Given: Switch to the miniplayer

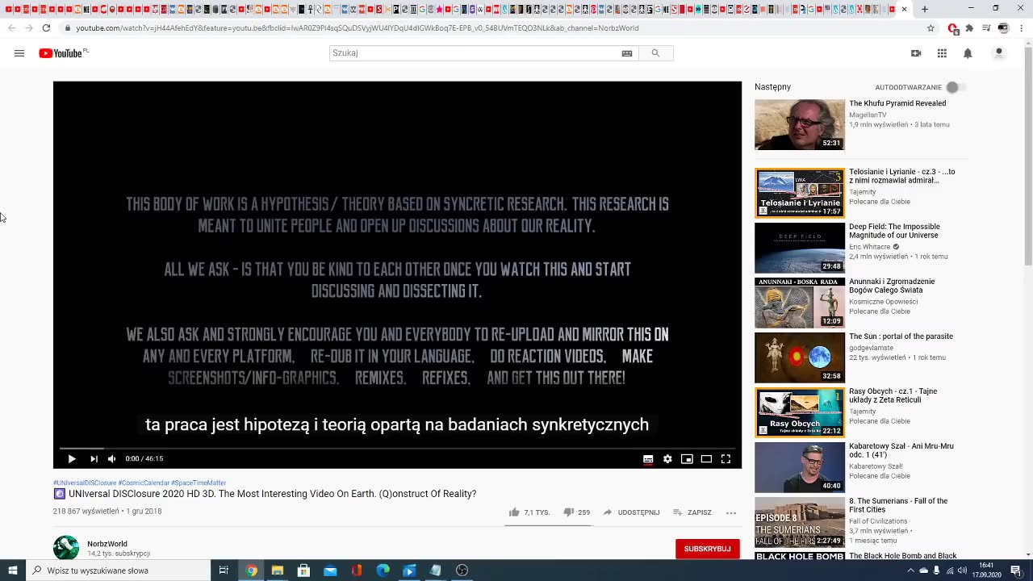Looking at the screenshot, I should coord(687,459).
